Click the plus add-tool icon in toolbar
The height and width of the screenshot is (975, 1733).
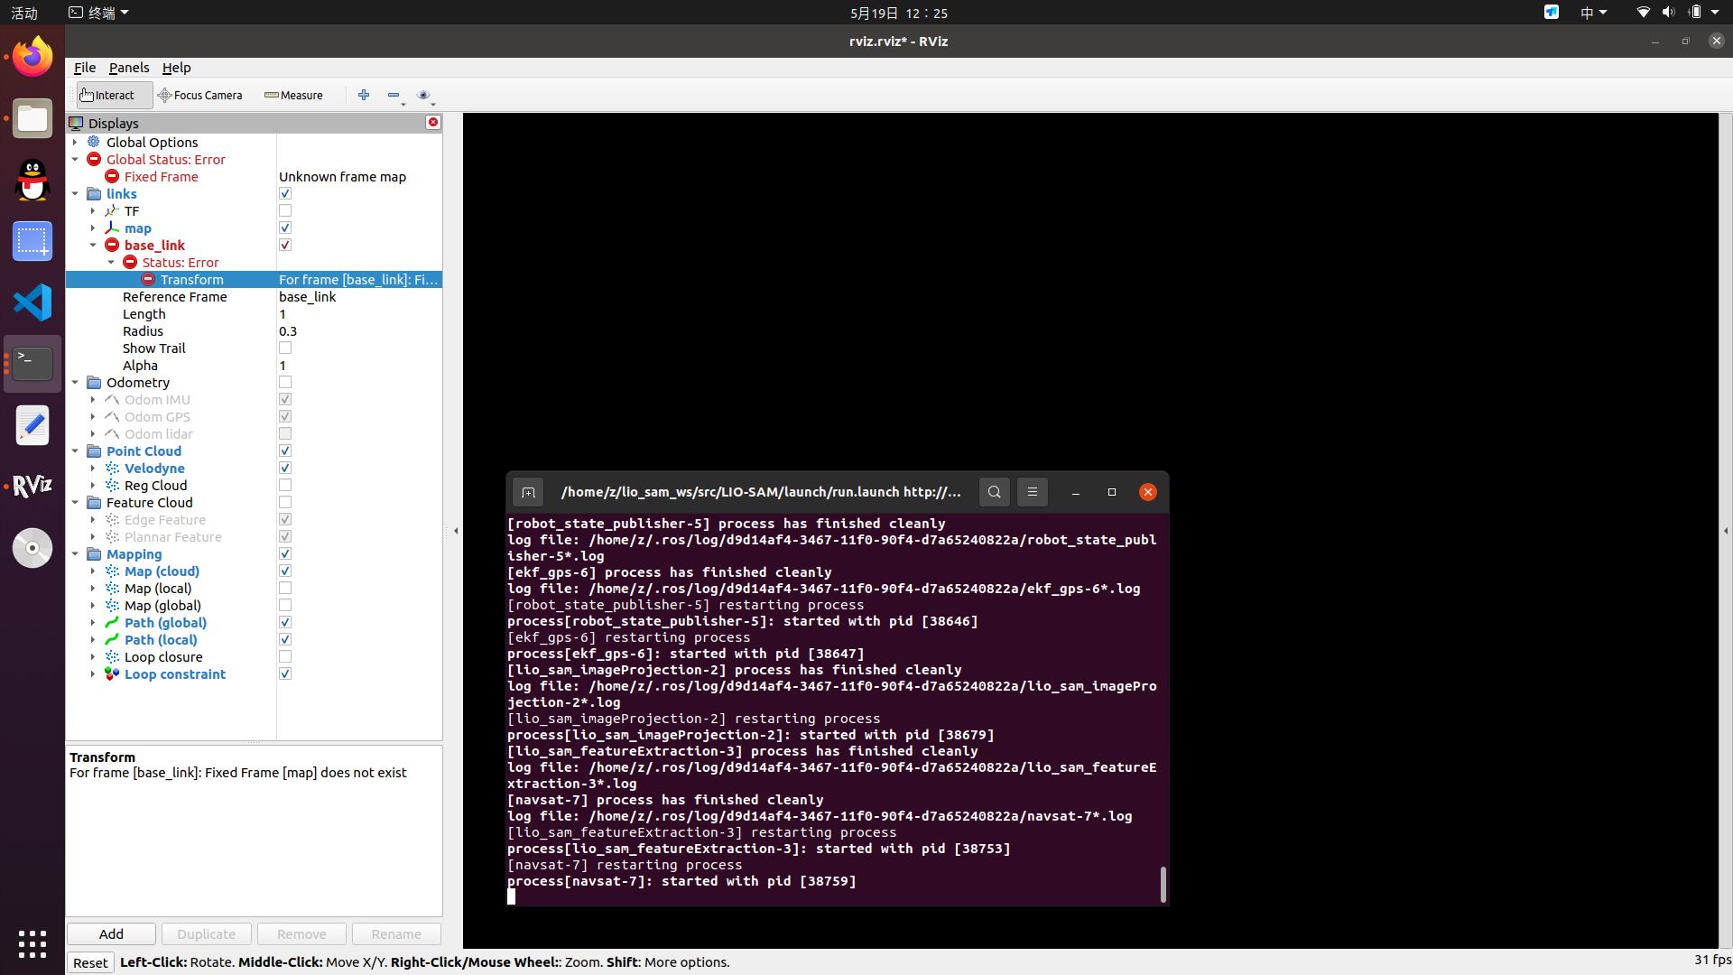[364, 95]
